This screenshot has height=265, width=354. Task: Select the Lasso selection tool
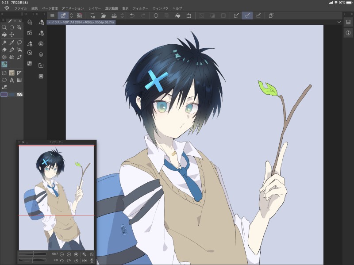click(19, 42)
